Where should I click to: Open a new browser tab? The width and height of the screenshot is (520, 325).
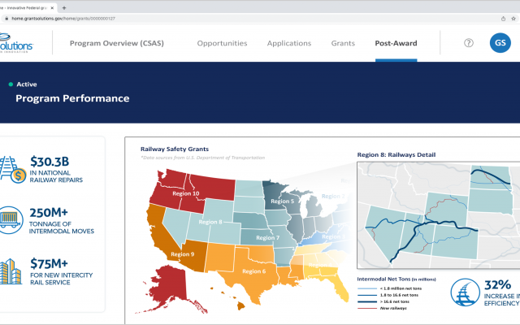point(64,5)
